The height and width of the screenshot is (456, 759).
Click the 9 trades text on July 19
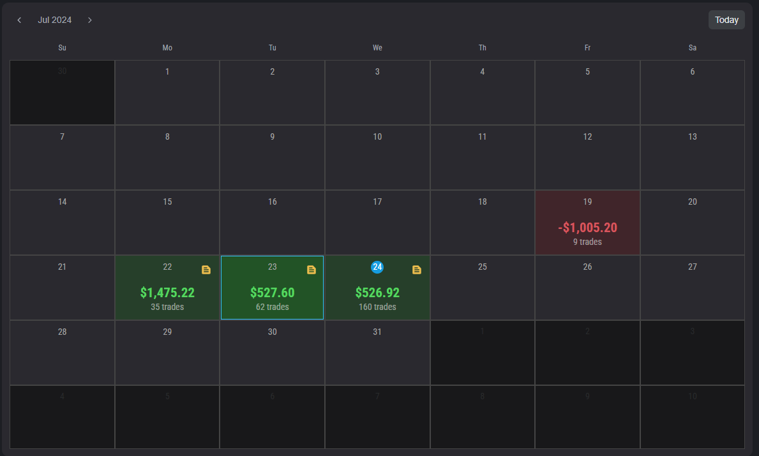587,242
